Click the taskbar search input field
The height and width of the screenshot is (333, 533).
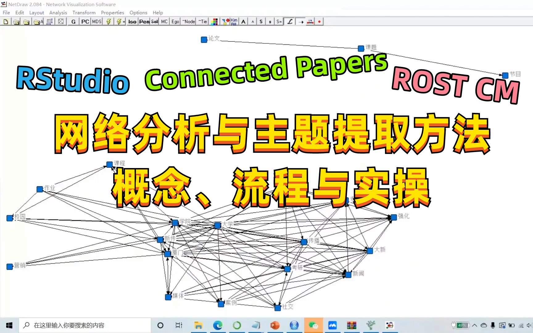(85, 325)
